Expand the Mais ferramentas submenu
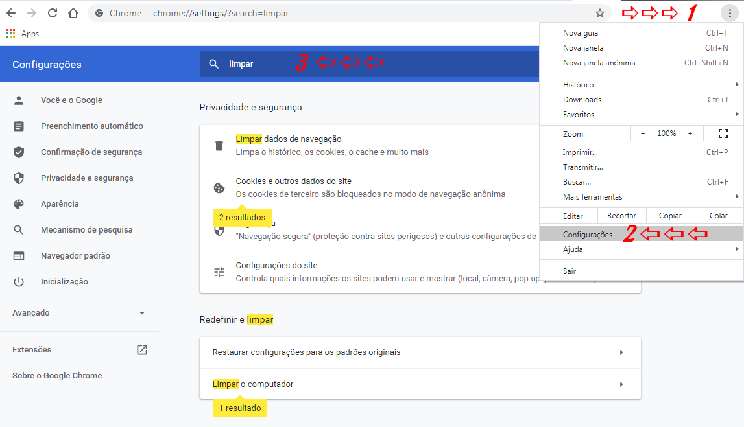744x427 pixels. [642, 197]
